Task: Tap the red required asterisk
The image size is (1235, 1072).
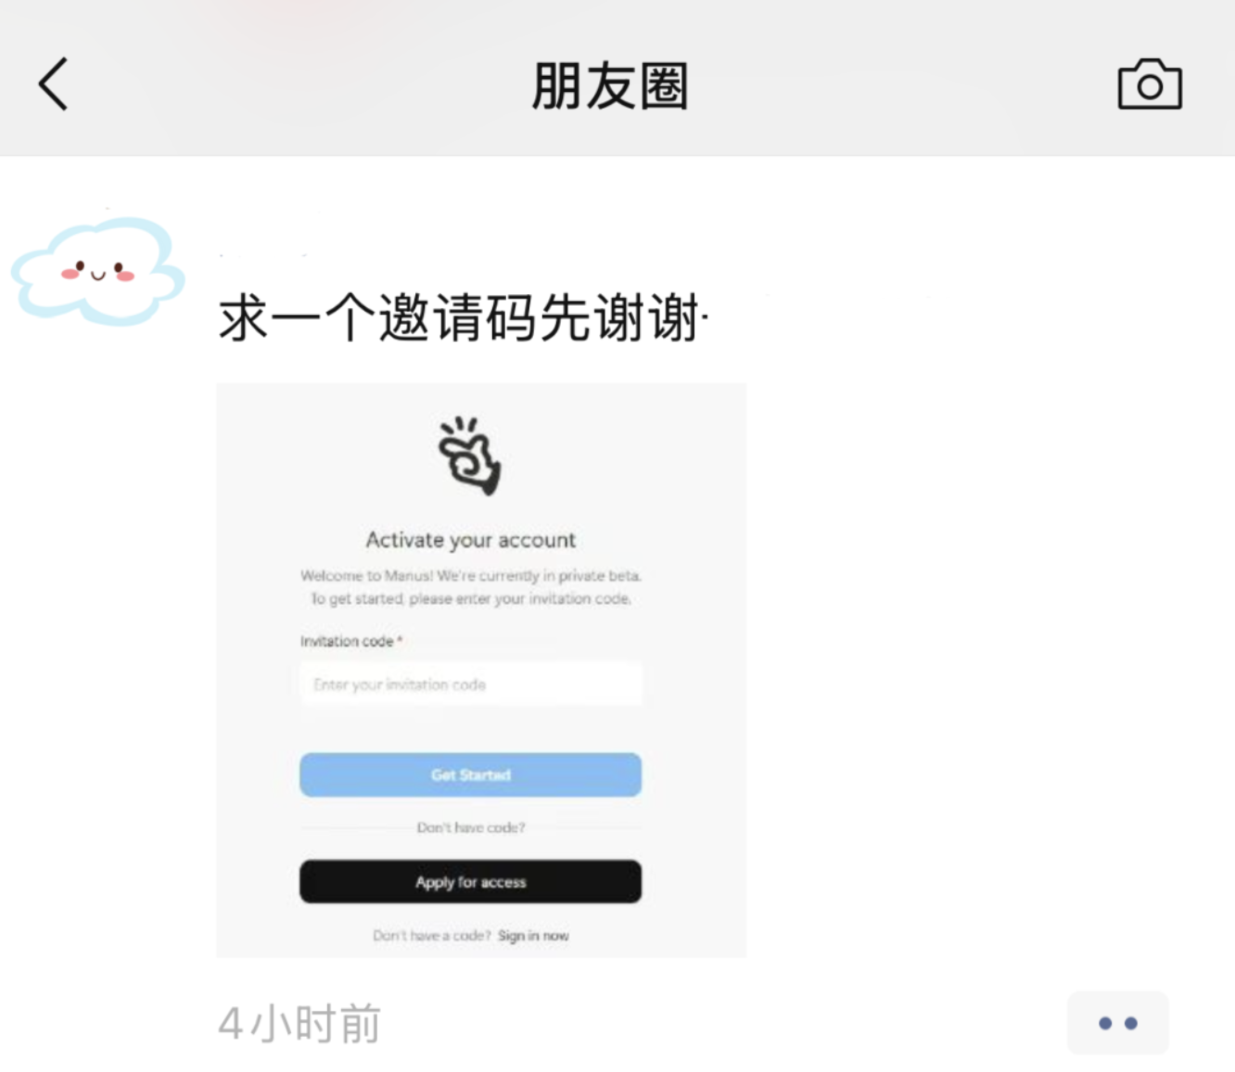Action: pyautogui.click(x=400, y=640)
